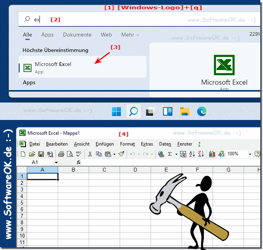Click the Euro conversion icon
Screen dimensions: 263x250
[183, 154]
